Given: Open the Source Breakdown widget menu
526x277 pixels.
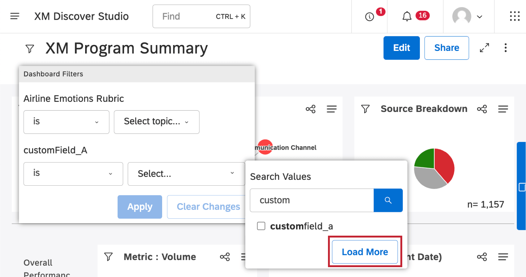Looking at the screenshot, I should [x=503, y=109].
